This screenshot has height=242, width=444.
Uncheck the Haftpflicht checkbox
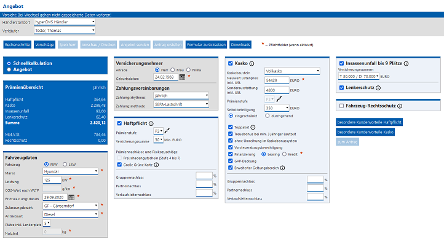pyautogui.click(x=119, y=123)
